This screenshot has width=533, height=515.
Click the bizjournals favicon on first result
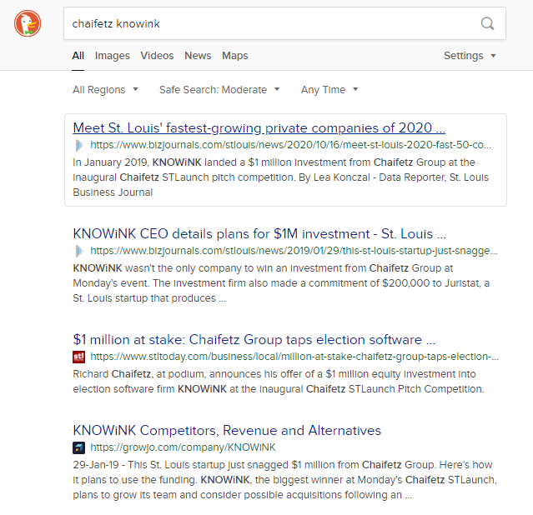pyautogui.click(x=78, y=145)
